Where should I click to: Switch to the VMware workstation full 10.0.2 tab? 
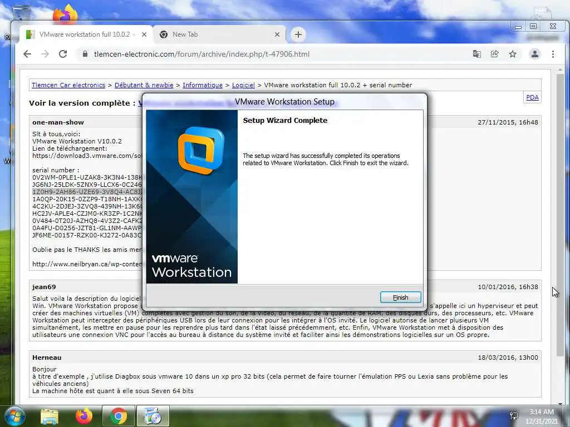[x=85, y=34]
